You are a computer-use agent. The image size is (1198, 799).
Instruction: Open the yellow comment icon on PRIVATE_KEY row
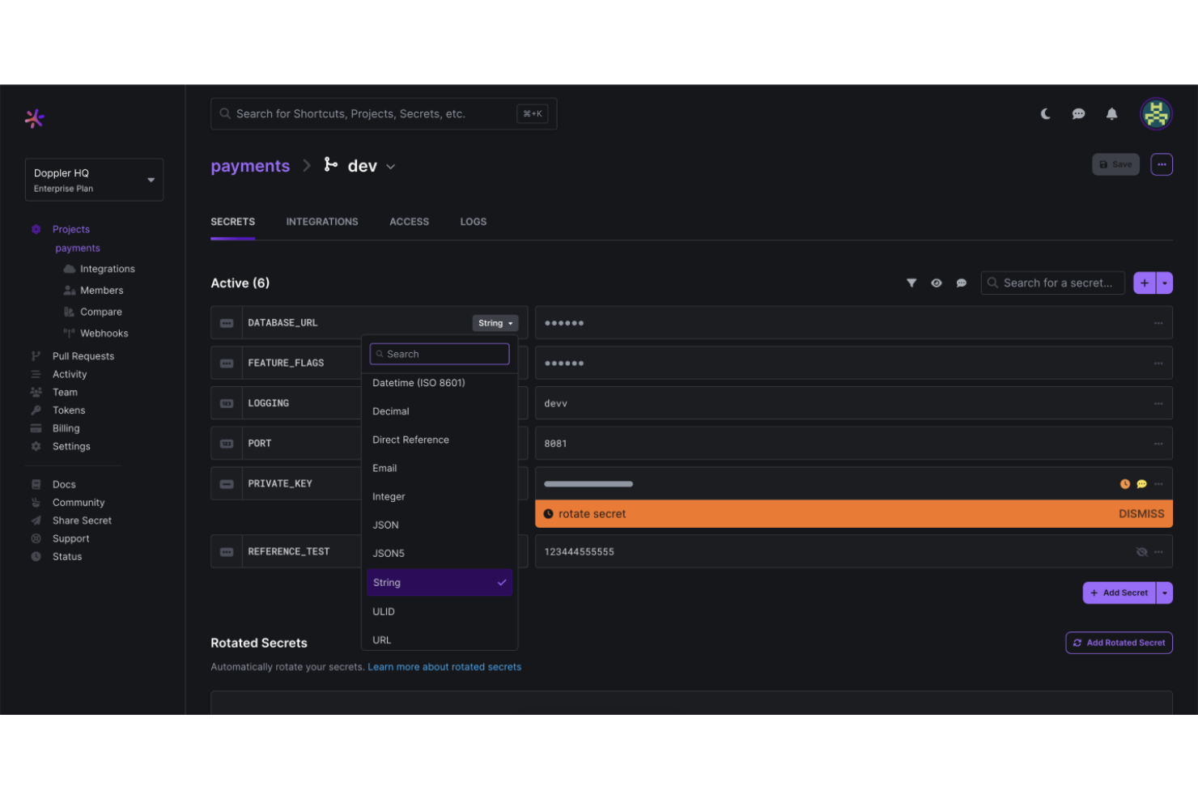1142,483
